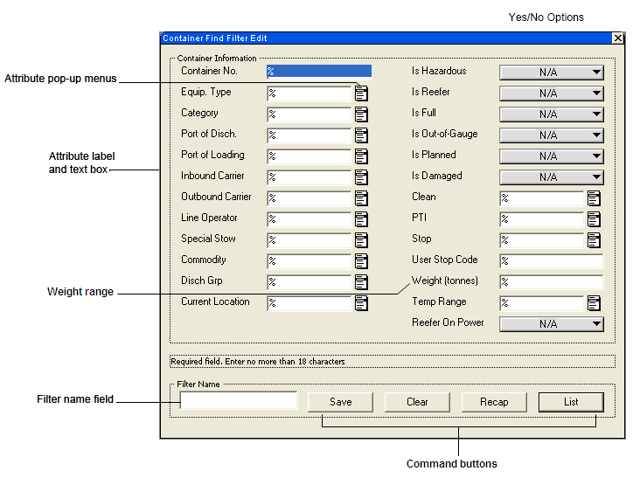This screenshot has height=478, width=633.
Task: Click the Recap button
Action: (494, 402)
